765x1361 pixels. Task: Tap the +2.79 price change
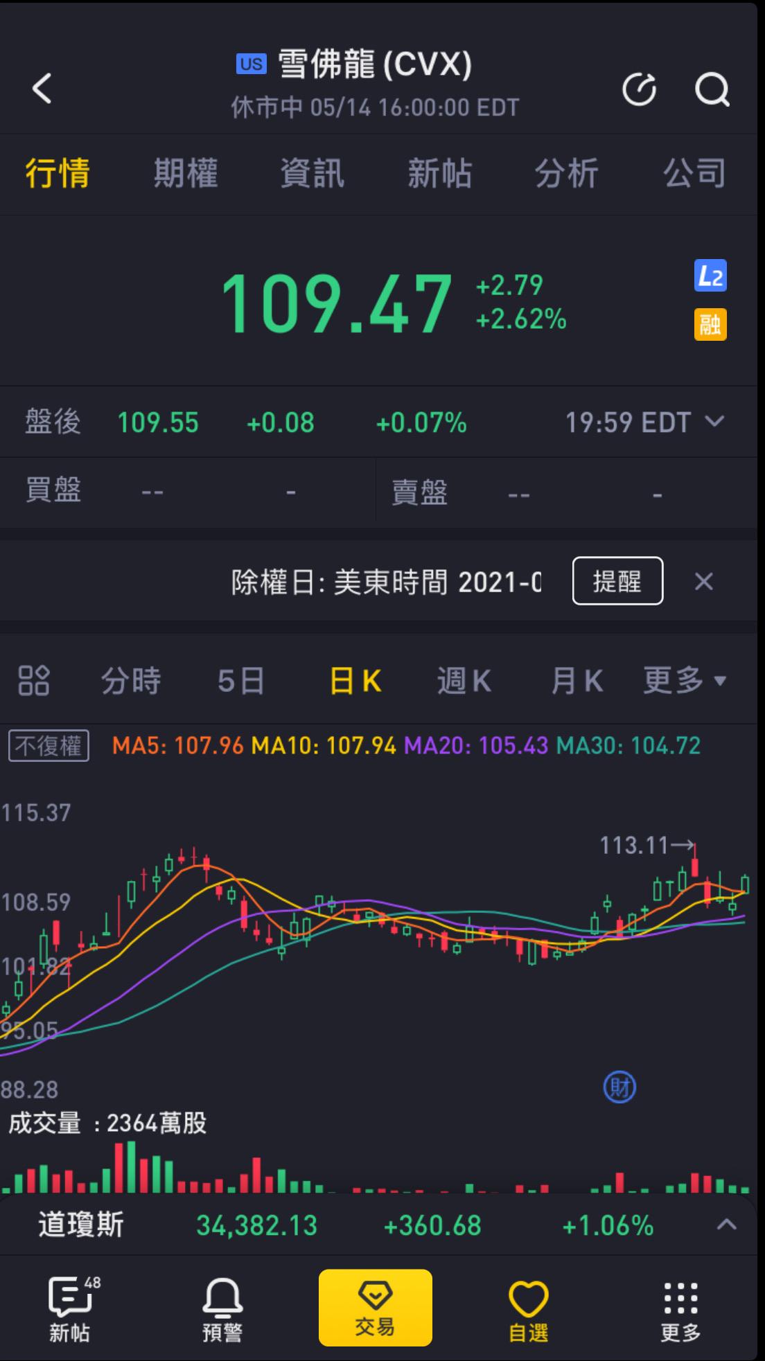click(509, 285)
